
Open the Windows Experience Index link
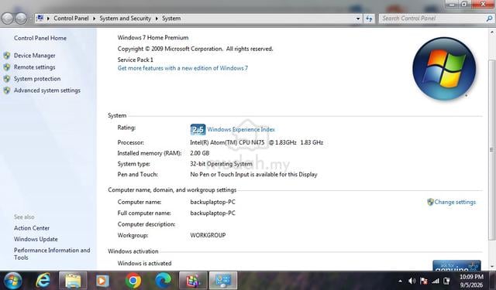(x=241, y=129)
